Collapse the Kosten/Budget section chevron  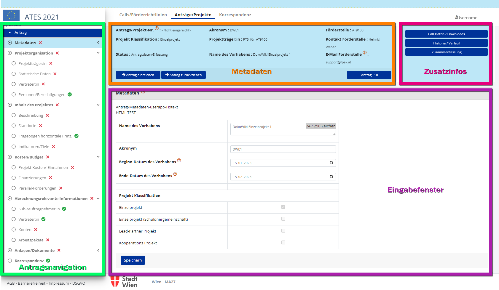[x=98, y=157]
